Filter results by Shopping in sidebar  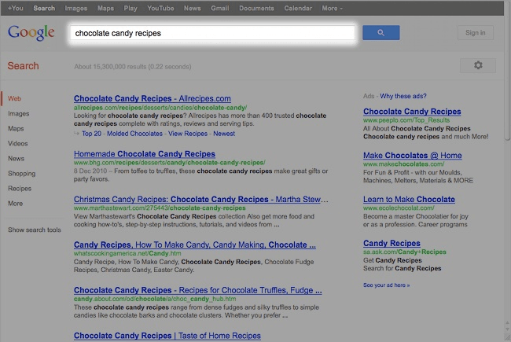[x=22, y=174]
